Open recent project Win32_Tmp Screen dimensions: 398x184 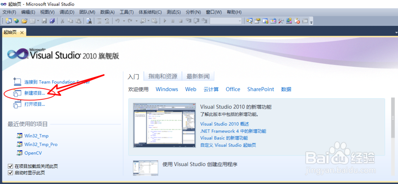click(36, 136)
